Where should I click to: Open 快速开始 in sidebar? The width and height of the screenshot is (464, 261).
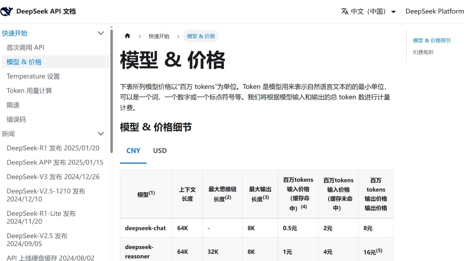click(15, 33)
